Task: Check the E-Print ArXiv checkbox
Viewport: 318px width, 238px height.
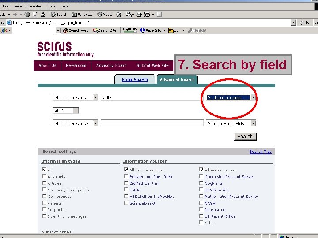Action: tap(201, 190)
